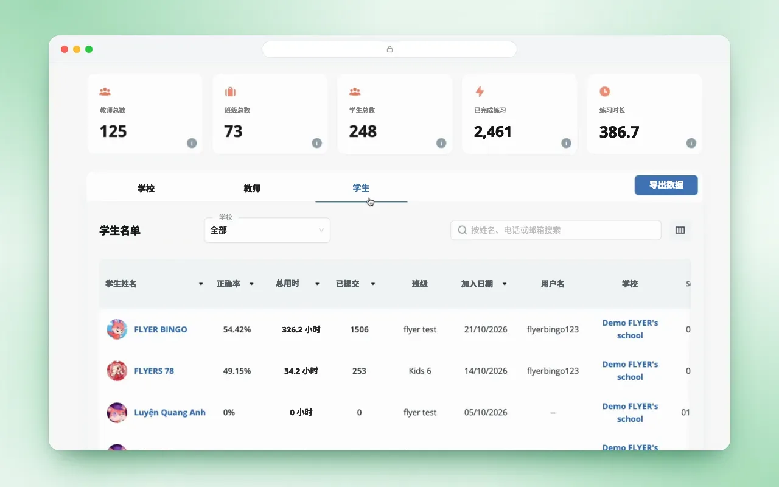Open FLYER BINGO student link
The width and height of the screenshot is (779, 487).
click(161, 329)
